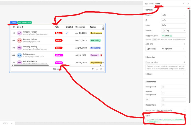Add an event handler with plus icon

coord(184,62)
